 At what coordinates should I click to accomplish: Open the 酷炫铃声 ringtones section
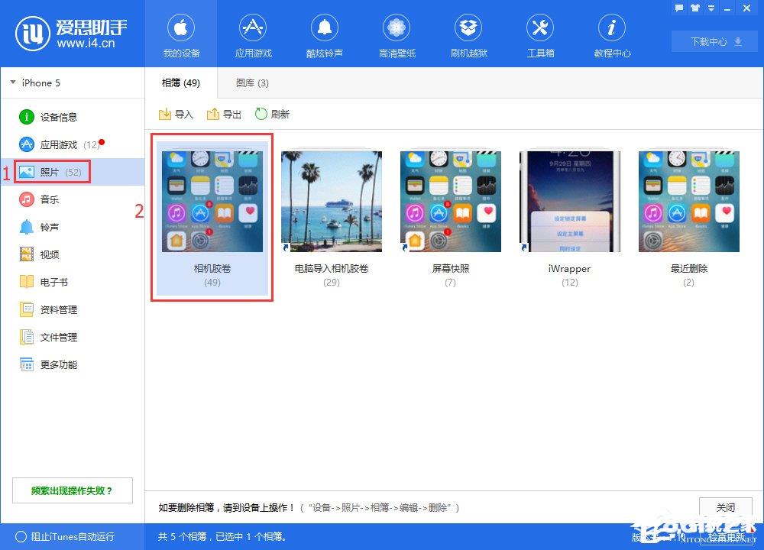point(325,35)
